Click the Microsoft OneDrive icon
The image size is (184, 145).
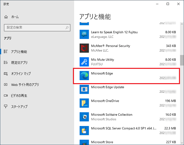click(84, 103)
